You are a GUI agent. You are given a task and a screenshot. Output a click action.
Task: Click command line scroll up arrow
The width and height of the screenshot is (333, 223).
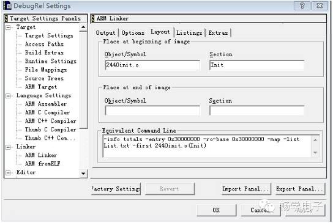(x=315, y=140)
